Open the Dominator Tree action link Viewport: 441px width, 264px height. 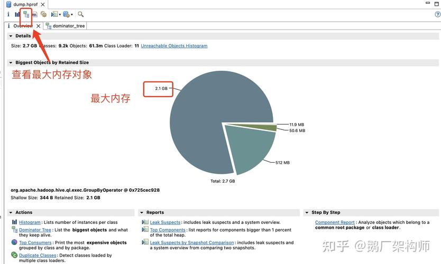[x=35, y=230]
